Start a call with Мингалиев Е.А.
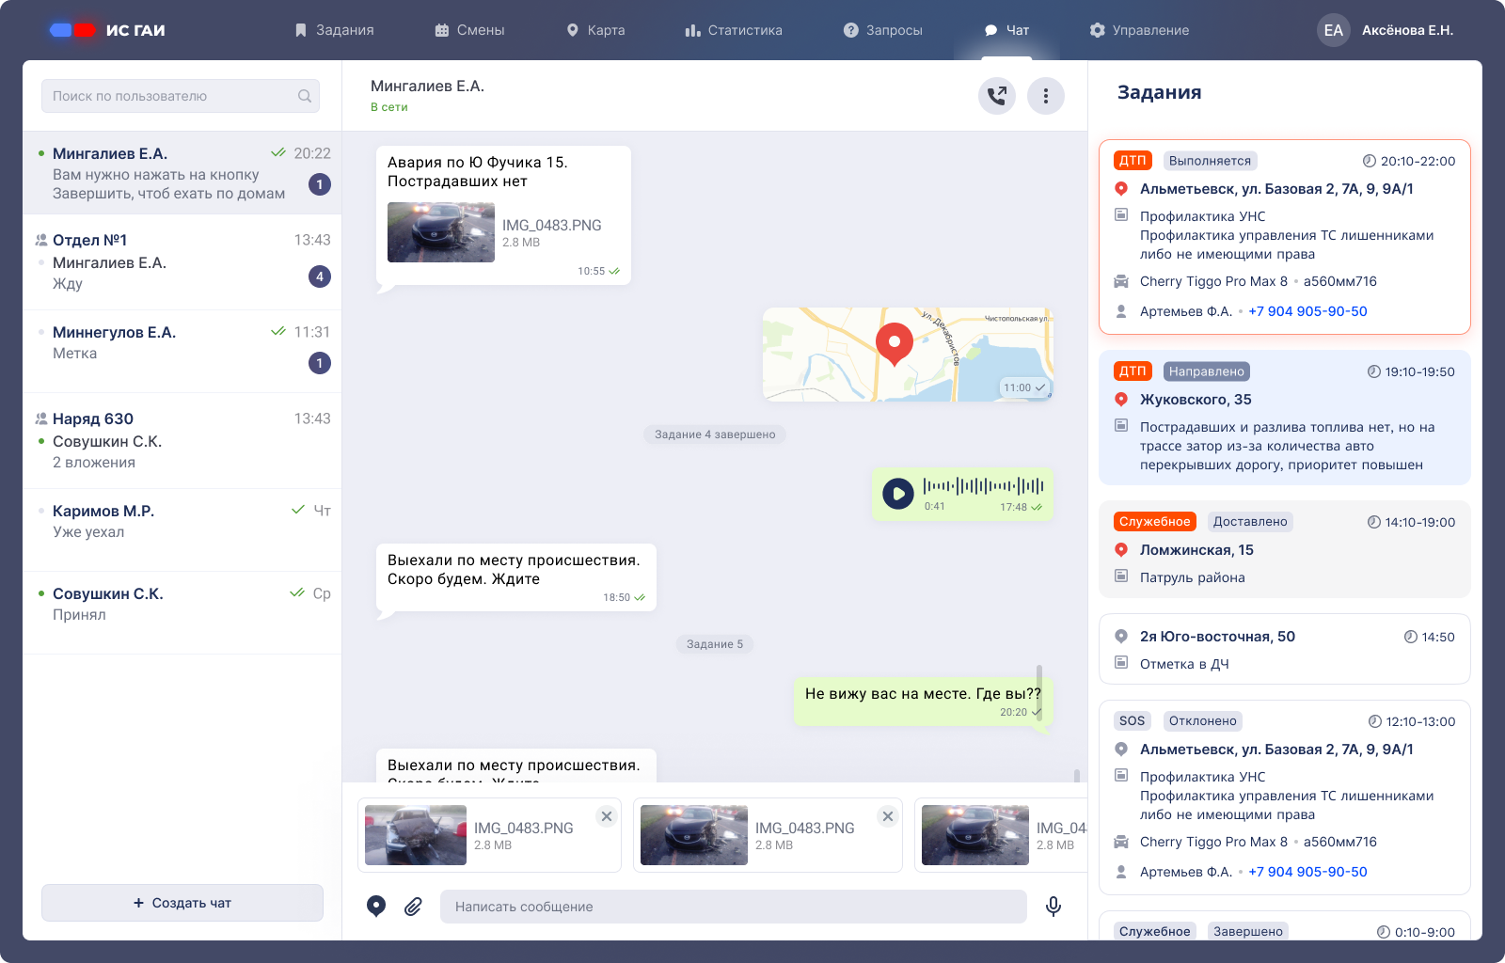The width and height of the screenshot is (1505, 963). [996, 96]
